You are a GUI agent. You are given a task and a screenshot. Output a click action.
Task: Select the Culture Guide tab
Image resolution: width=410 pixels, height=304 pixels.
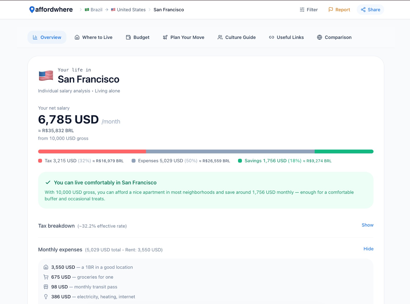click(x=237, y=37)
